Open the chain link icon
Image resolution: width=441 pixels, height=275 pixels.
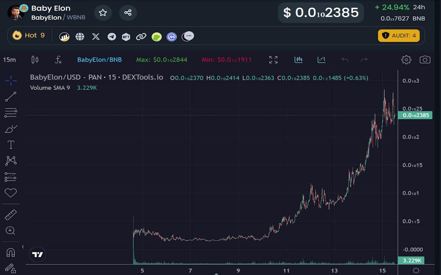pos(141,37)
